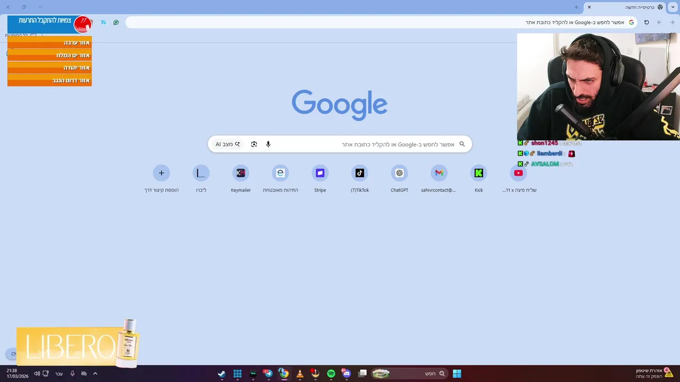This screenshot has width=680, height=382.
Task: Open the volume control in the system tray
Action: tap(37, 374)
